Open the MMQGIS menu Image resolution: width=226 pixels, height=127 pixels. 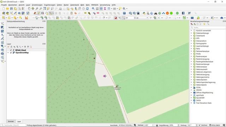click(95, 5)
